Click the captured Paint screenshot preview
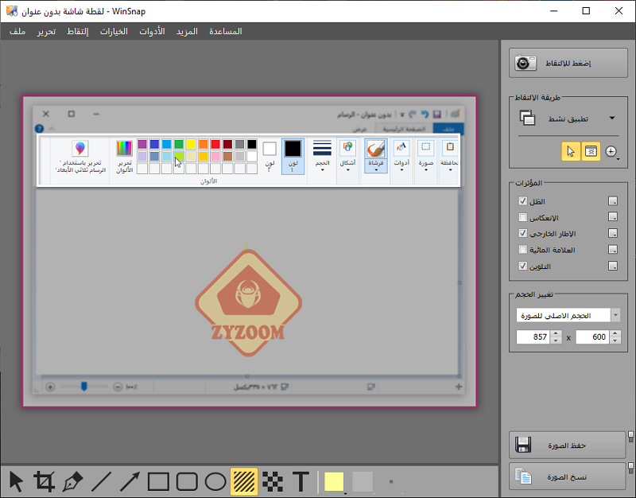 (x=249, y=251)
